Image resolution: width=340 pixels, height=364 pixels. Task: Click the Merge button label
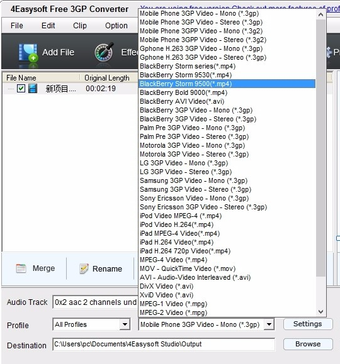click(43, 268)
